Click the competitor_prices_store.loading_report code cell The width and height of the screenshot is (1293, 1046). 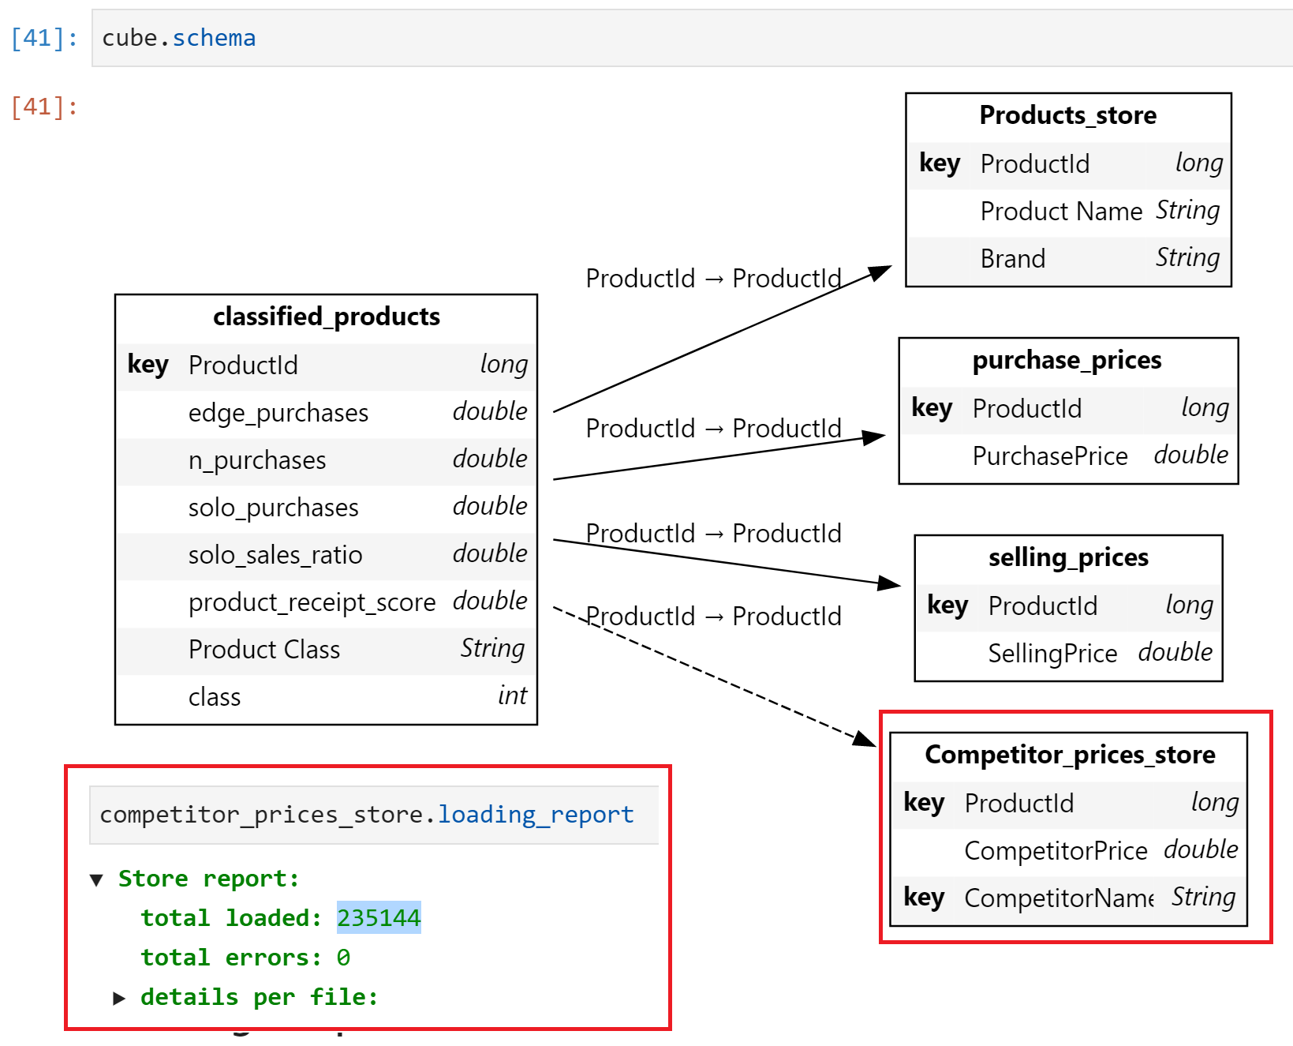[x=374, y=815]
